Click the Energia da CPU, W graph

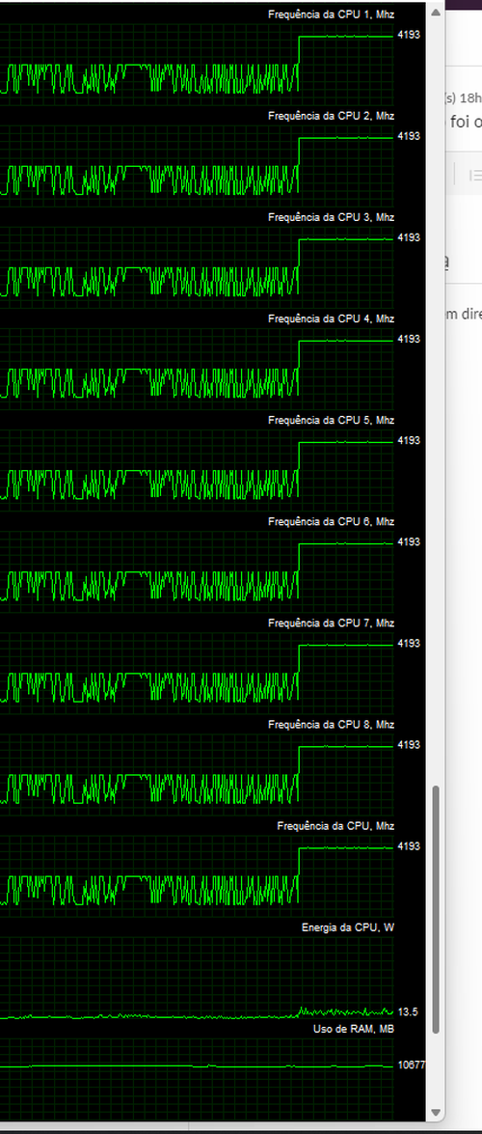coord(198,978)
